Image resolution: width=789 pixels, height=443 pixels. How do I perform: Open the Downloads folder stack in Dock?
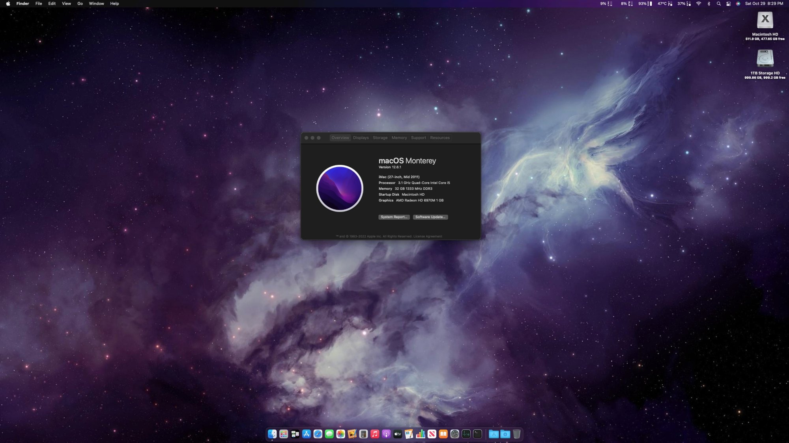(505, 434)
